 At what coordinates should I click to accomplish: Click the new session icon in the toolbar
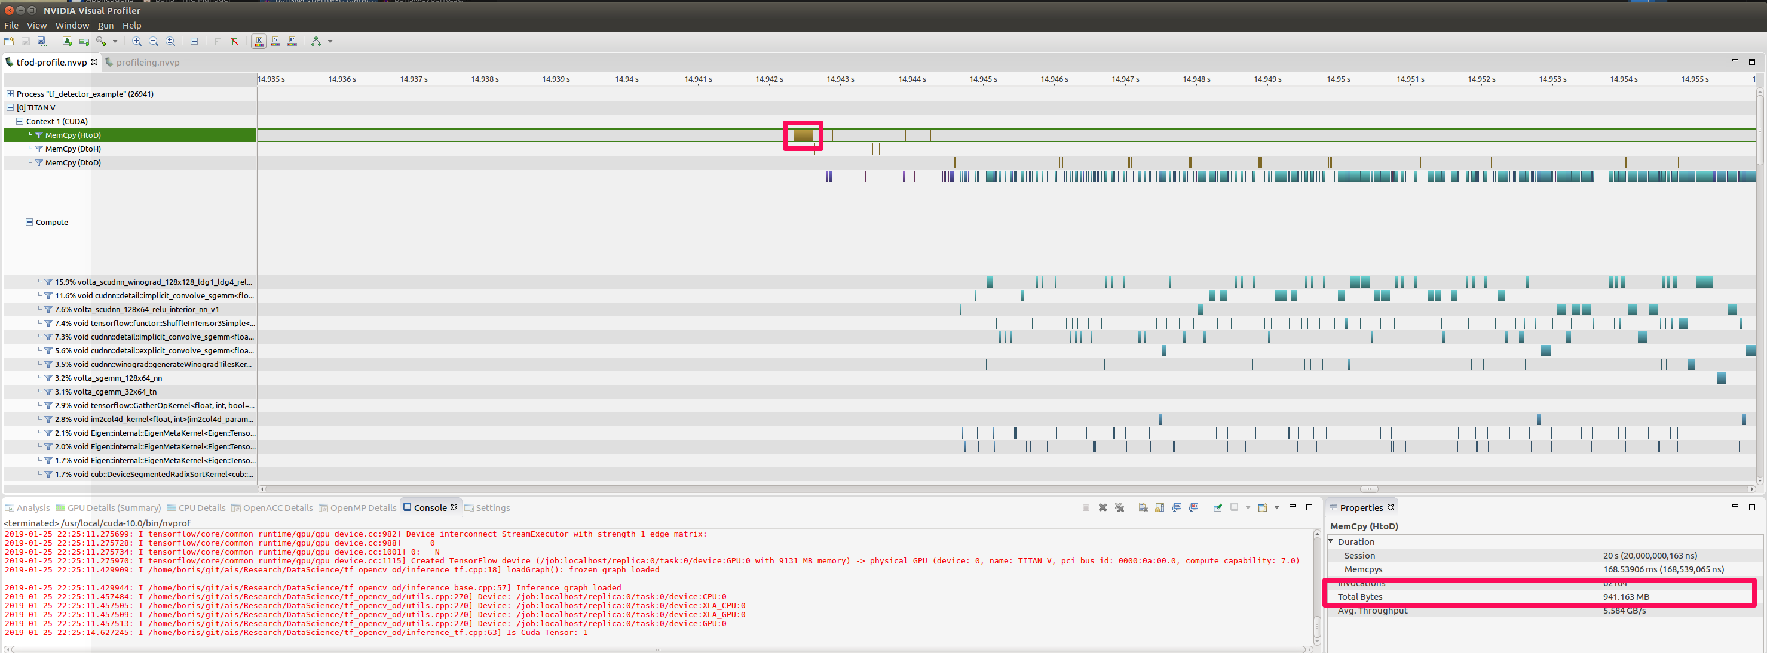[x=9, y=41]
